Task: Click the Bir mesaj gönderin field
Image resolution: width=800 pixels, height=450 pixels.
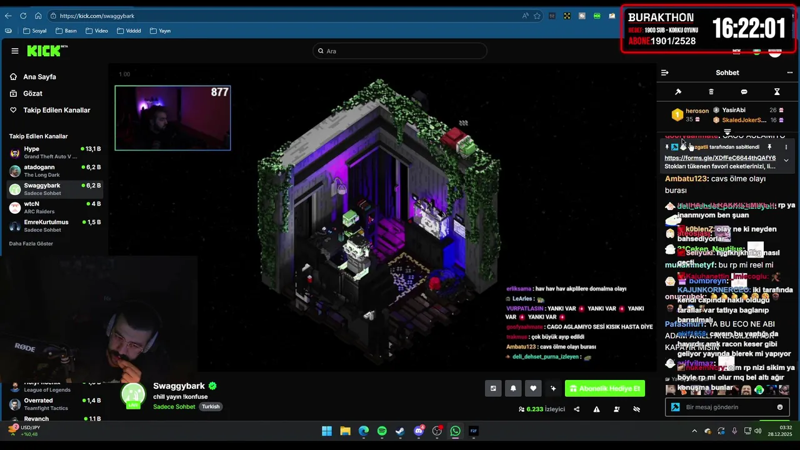Action: (727, 407)
